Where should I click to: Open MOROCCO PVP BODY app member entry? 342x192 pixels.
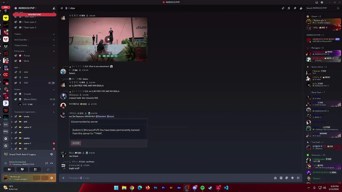324,40
